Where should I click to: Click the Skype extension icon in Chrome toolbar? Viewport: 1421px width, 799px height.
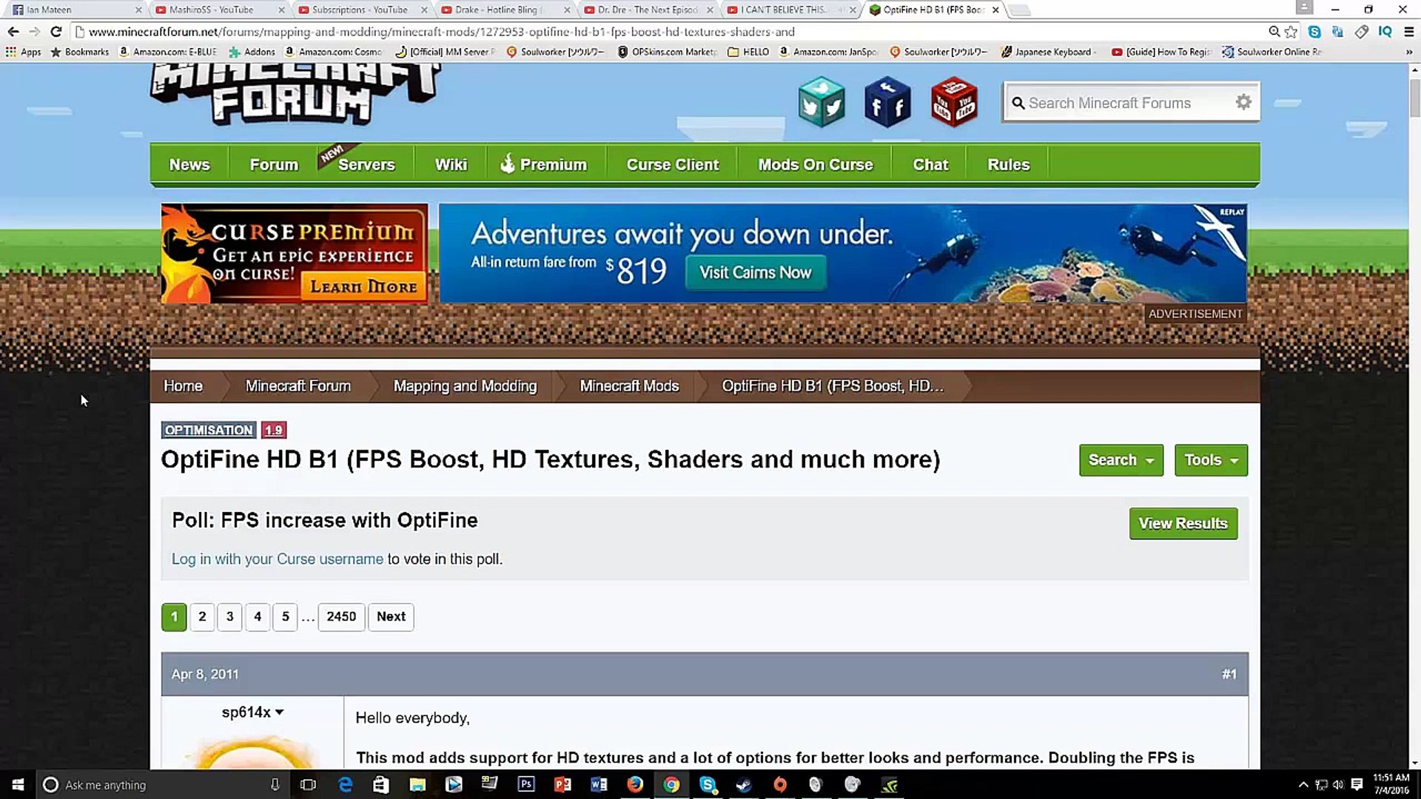click(1314, 32)
